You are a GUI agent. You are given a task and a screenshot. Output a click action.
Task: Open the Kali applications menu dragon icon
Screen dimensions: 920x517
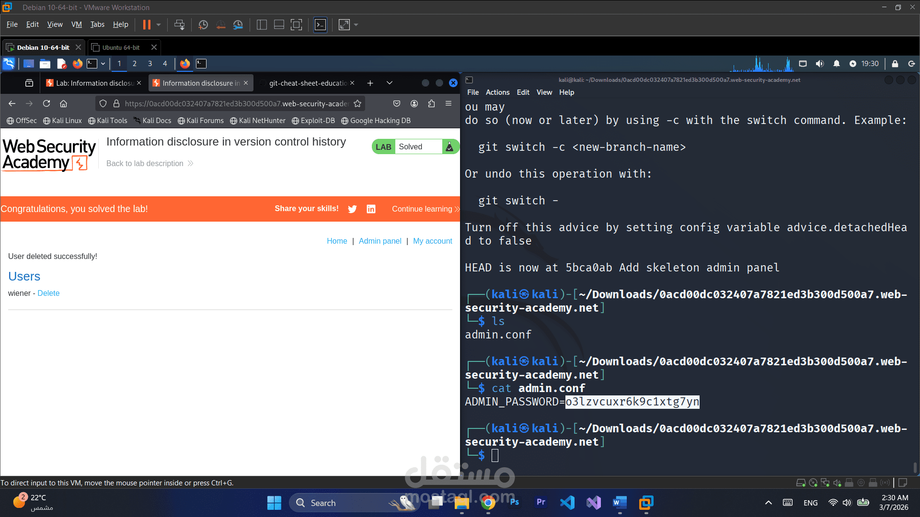(x=9, y=63)
